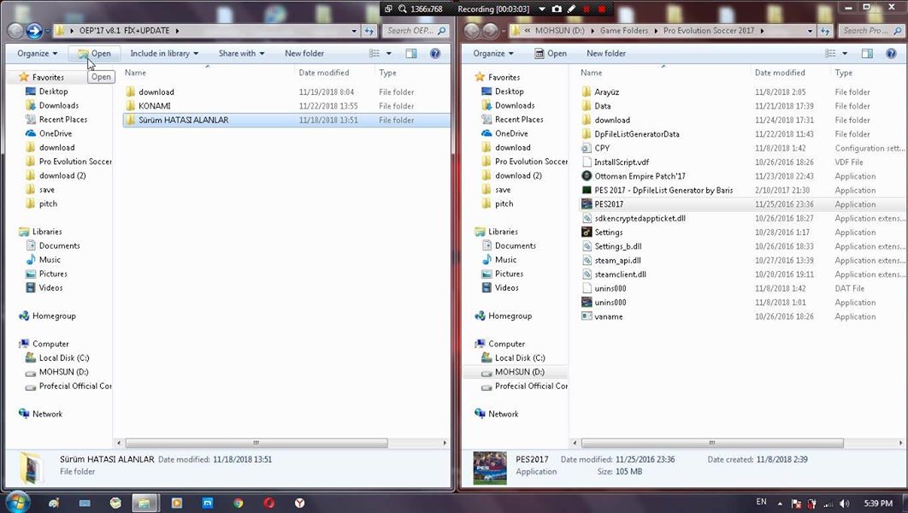This screenshot has height=513, width=908.
Task: Refresh the Pro Evolution Soccer 2017 address bar
Action: coord(824,31)
